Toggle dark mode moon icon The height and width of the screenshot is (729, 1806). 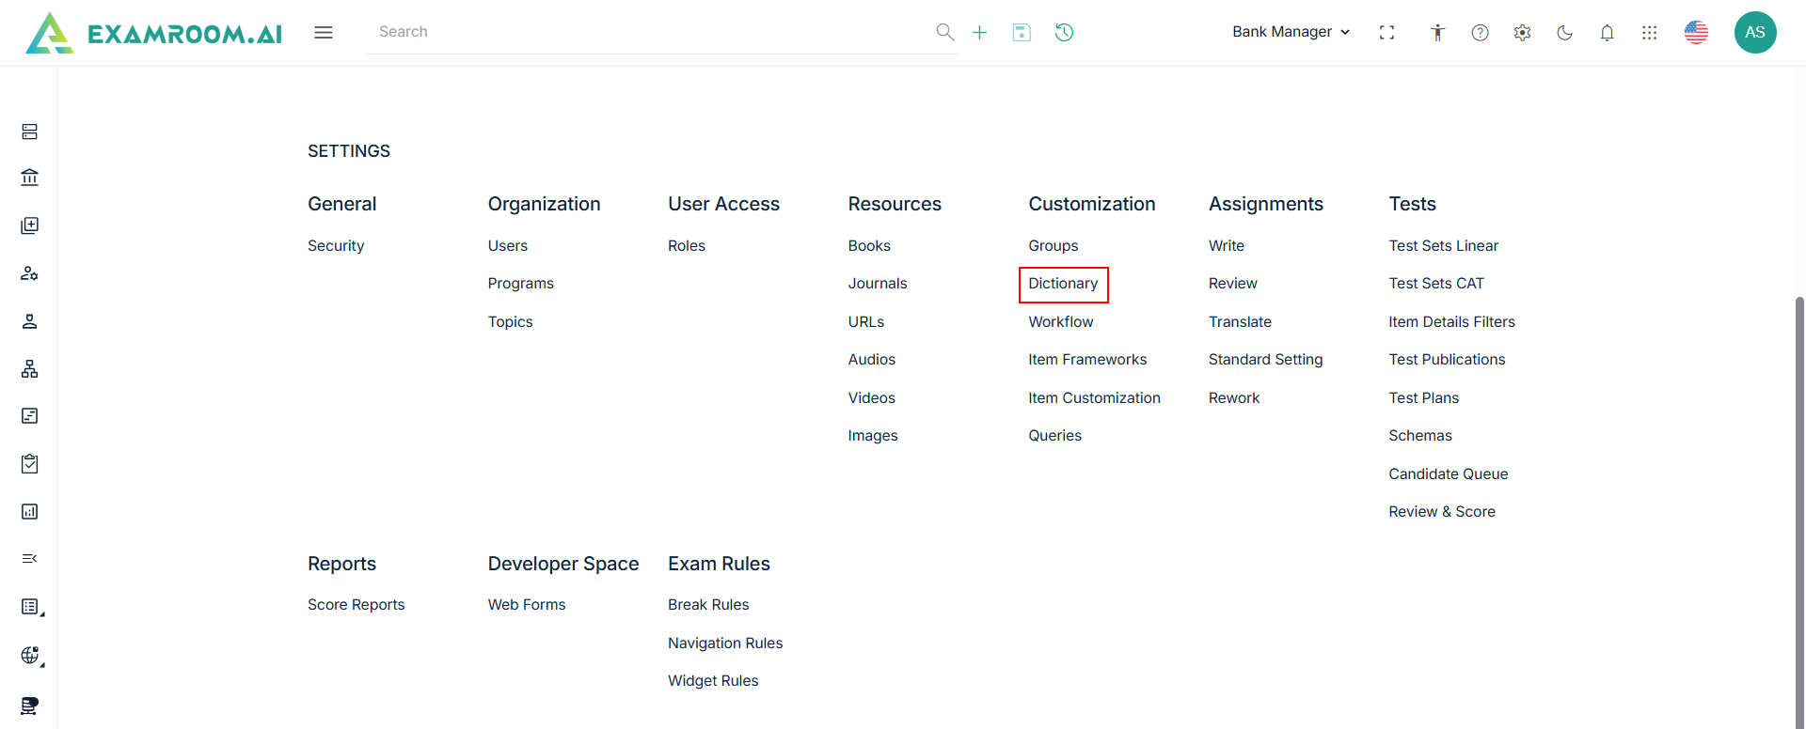[1564, 33]
